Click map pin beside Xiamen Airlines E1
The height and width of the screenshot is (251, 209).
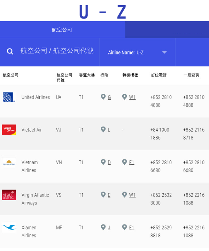(124, 227)
